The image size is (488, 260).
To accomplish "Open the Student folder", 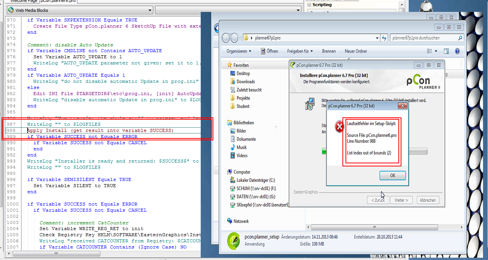I will point(239,106).
